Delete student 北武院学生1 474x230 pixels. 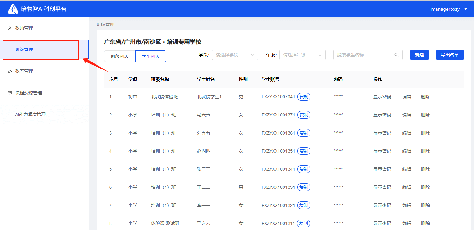tap(425, 97)
